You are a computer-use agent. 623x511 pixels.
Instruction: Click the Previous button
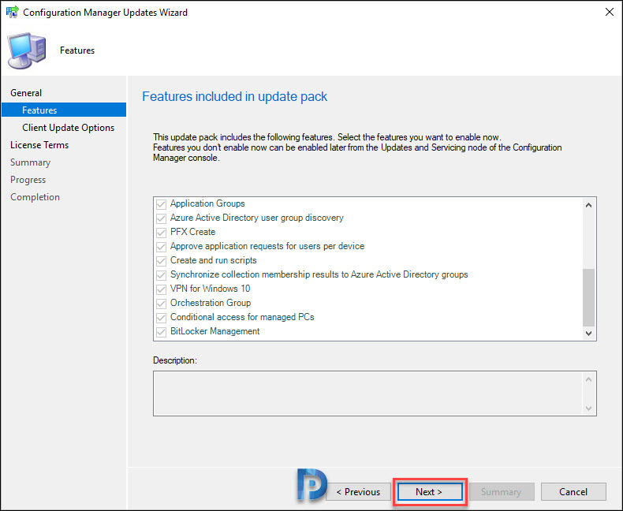(358, 492)
